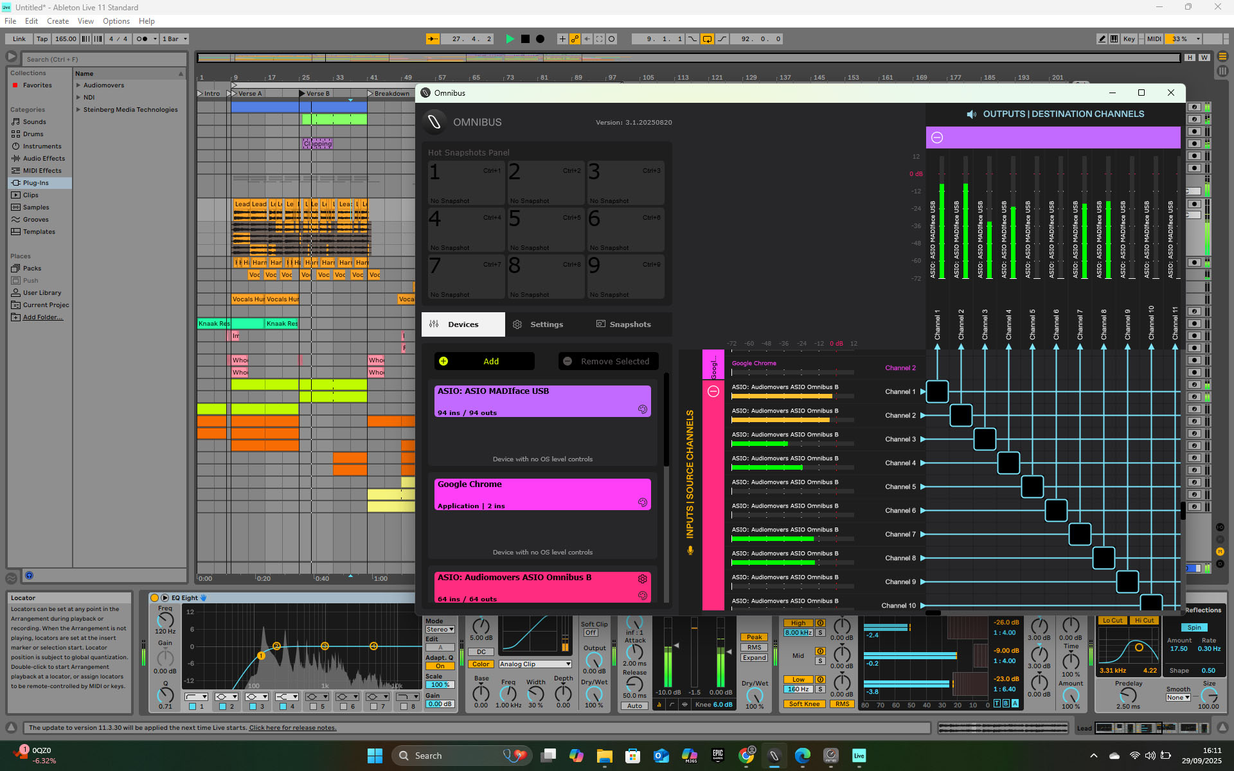Viewport: 1234px width, 771px height.
Task: Toggle the Follow playback button
Action: 433,39
